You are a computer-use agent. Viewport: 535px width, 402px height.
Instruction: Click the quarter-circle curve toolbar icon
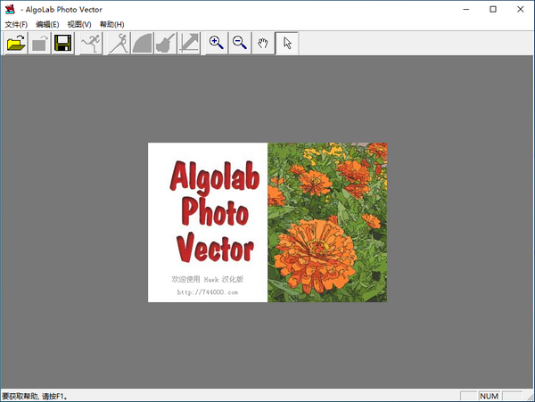142,43
